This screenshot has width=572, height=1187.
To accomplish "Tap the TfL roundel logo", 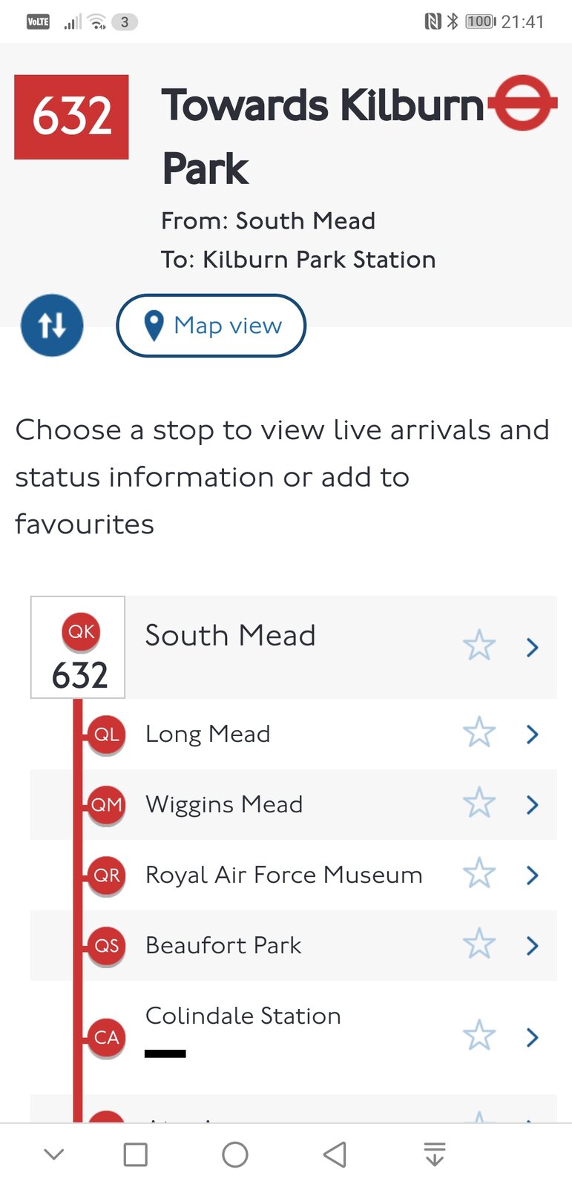I will tap(525, 103).
